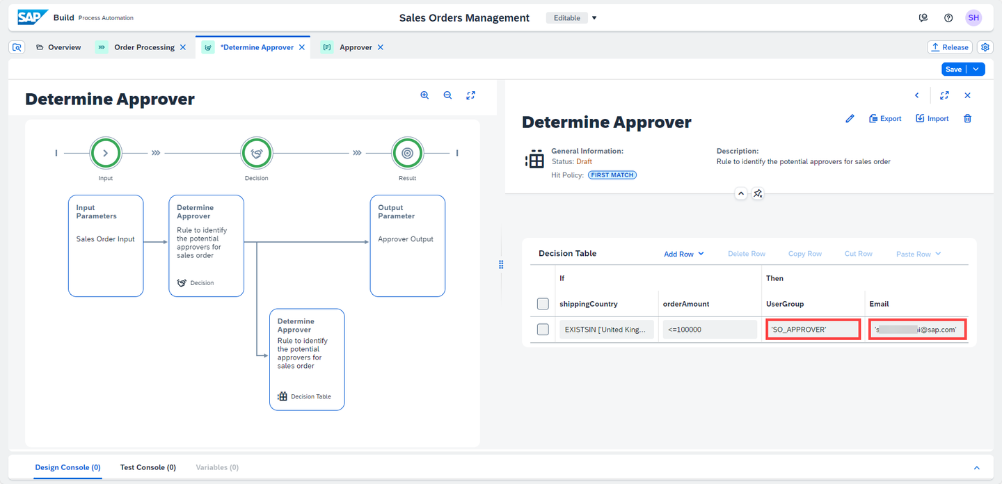Click the Import button
The height and width of the screenshot is (484, 1002).
pyautogui.click(x=932, y=119)
